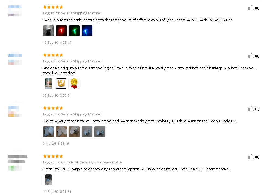The height and width of the screenshot is (195, 264).
Task: Open gold number 5 laurel image
Action: pos(61,83)
